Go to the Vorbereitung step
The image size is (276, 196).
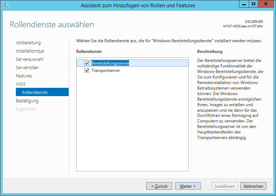[x=28, y=43]
